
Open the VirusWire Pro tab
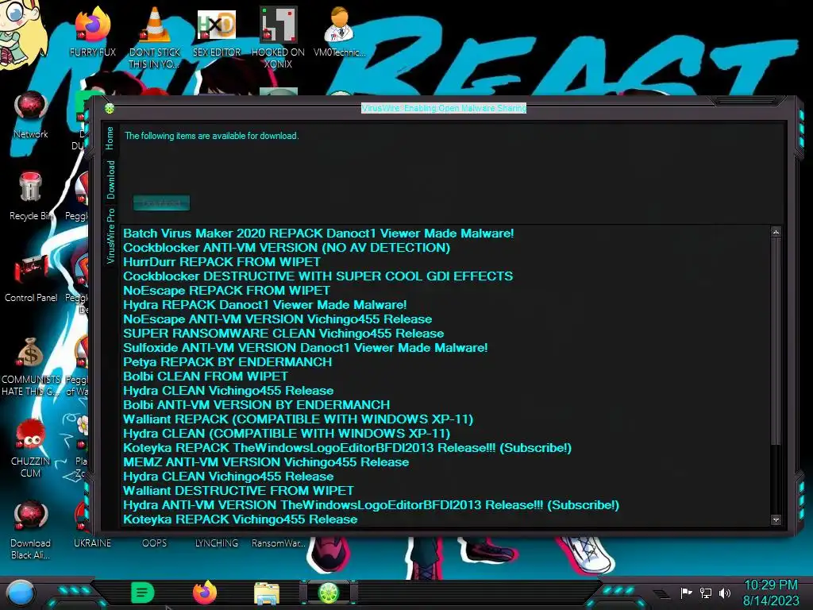click(110, 236)
